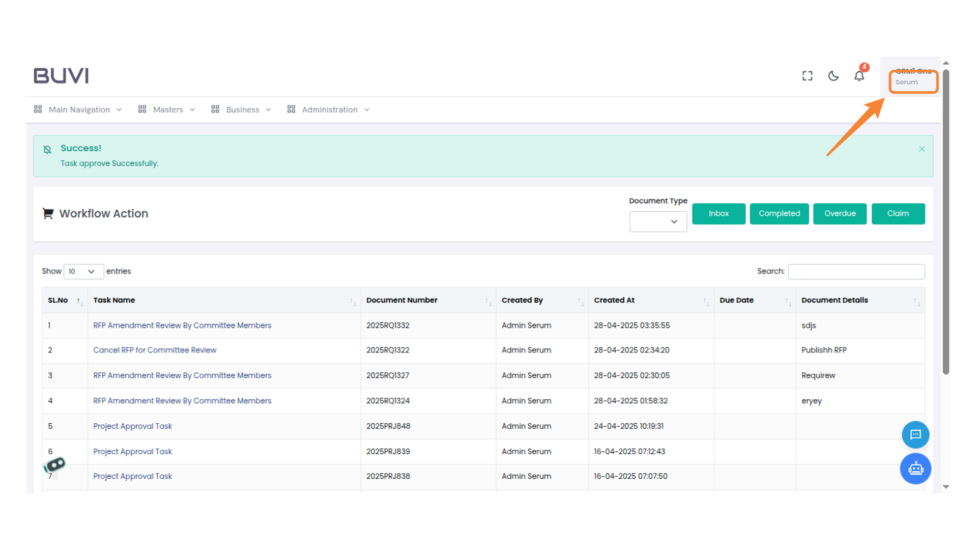
Task: Expand the Main Navigation menu
Action: coord(79,109)
